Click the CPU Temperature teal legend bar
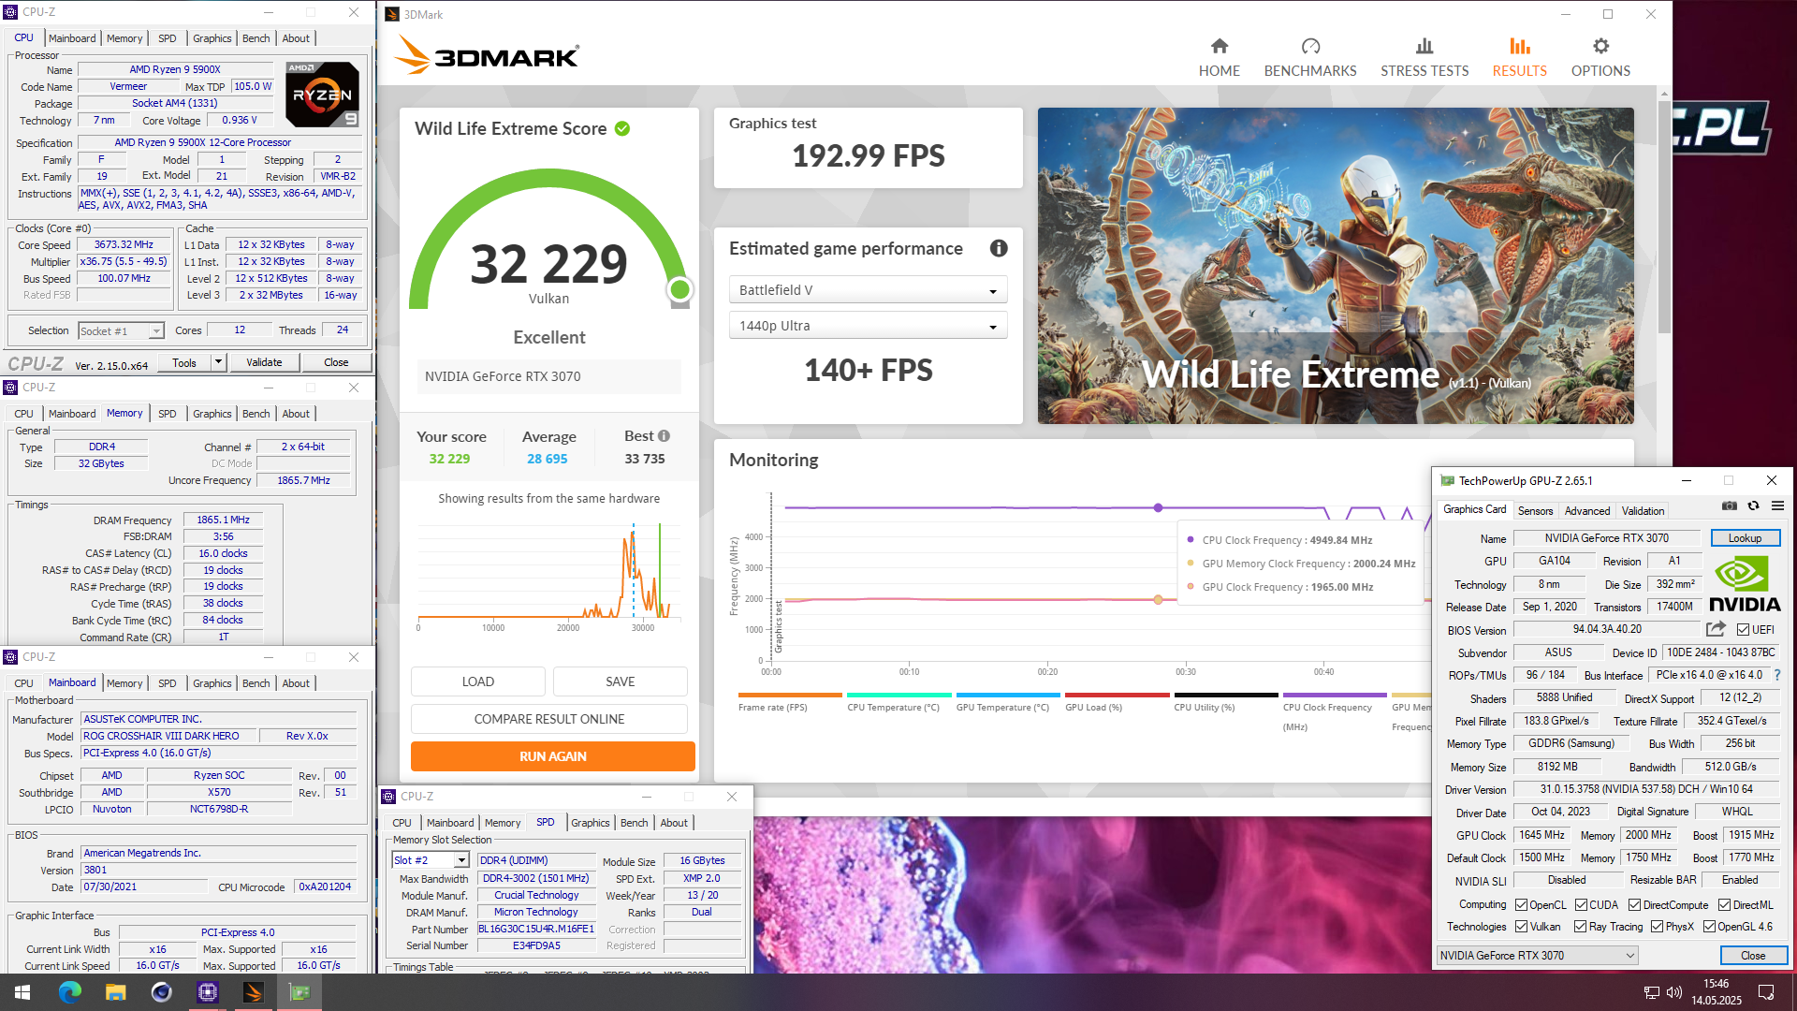The image size is (1797, 1011). (899, 695)
